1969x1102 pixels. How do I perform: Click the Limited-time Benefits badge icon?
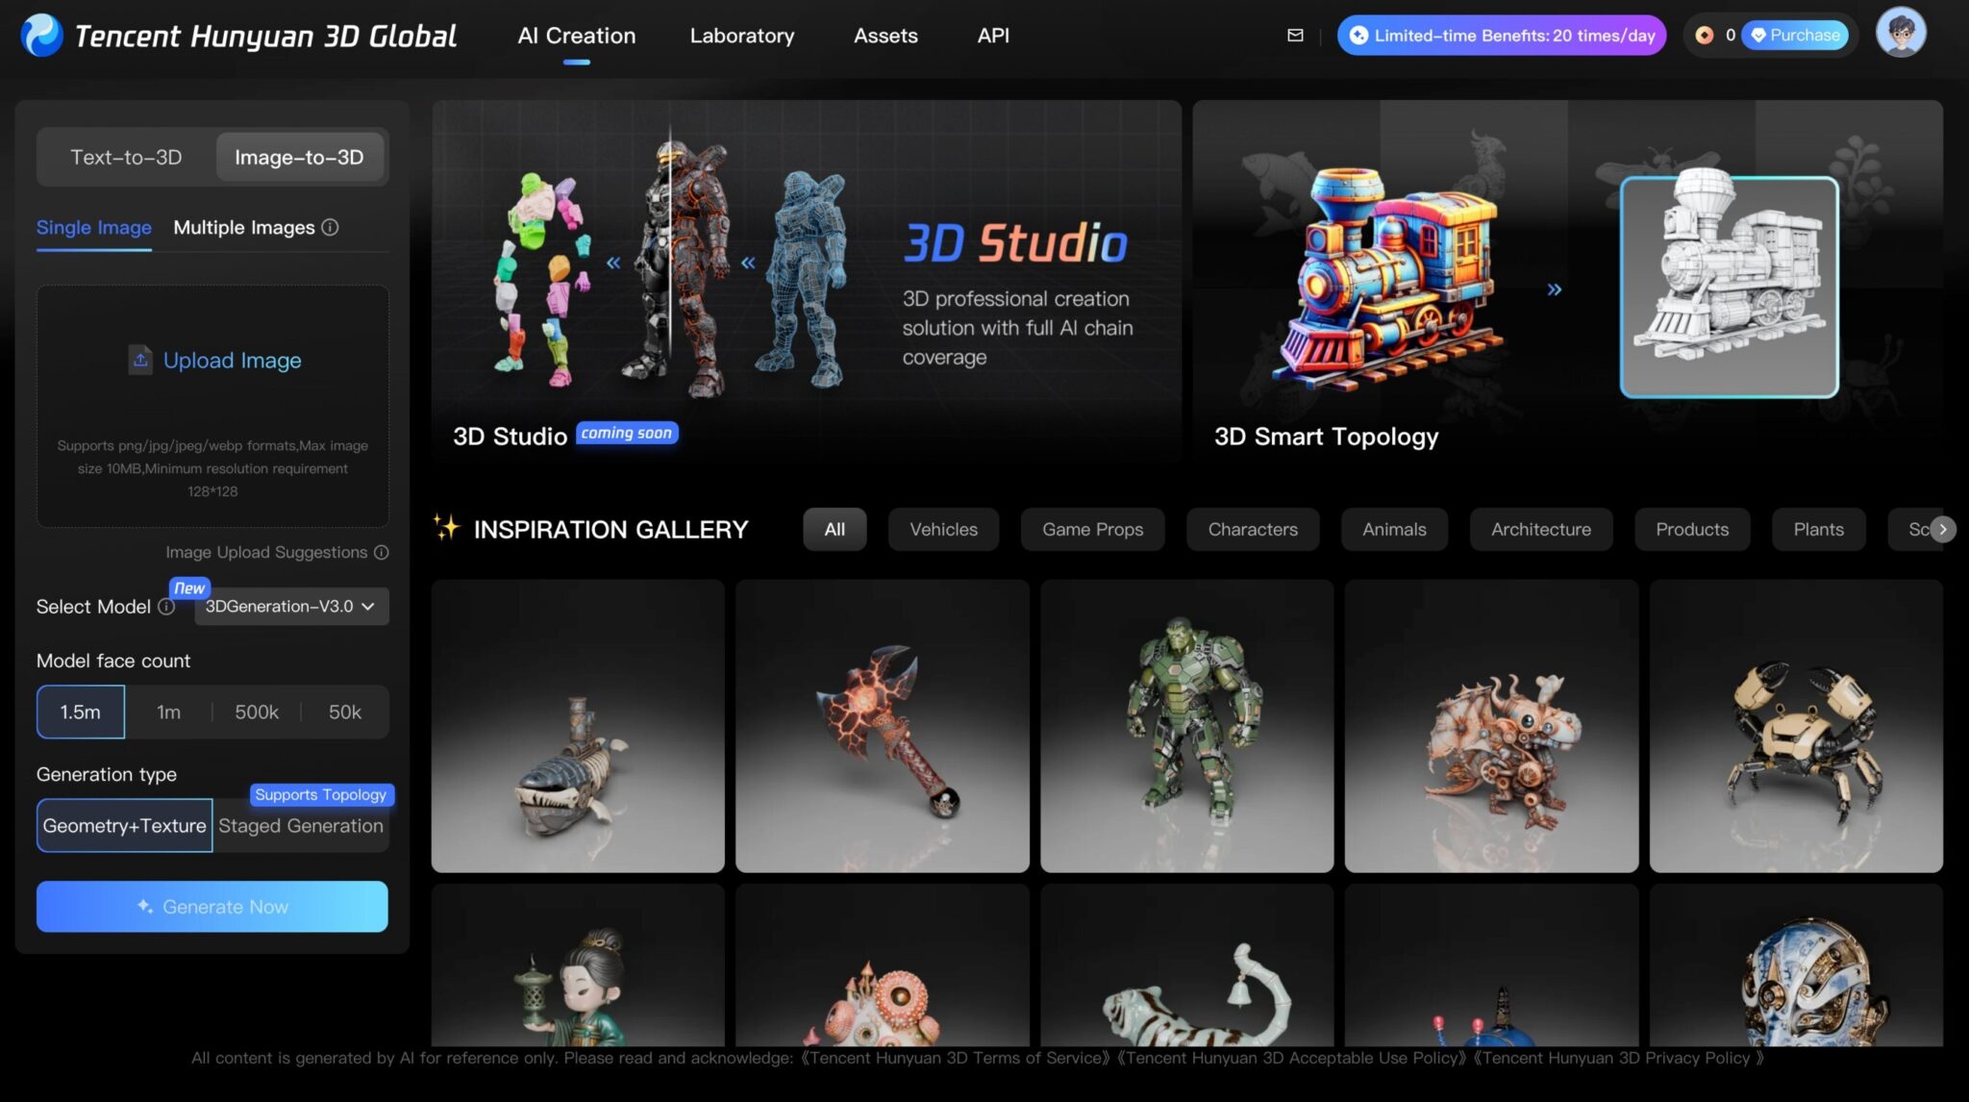[x=1358, y=35]
